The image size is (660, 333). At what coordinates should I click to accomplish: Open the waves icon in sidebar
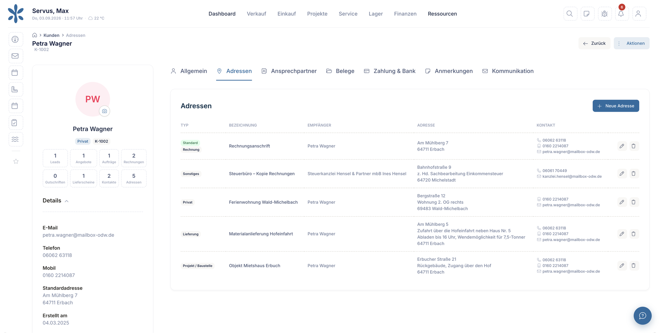[15, 139]
